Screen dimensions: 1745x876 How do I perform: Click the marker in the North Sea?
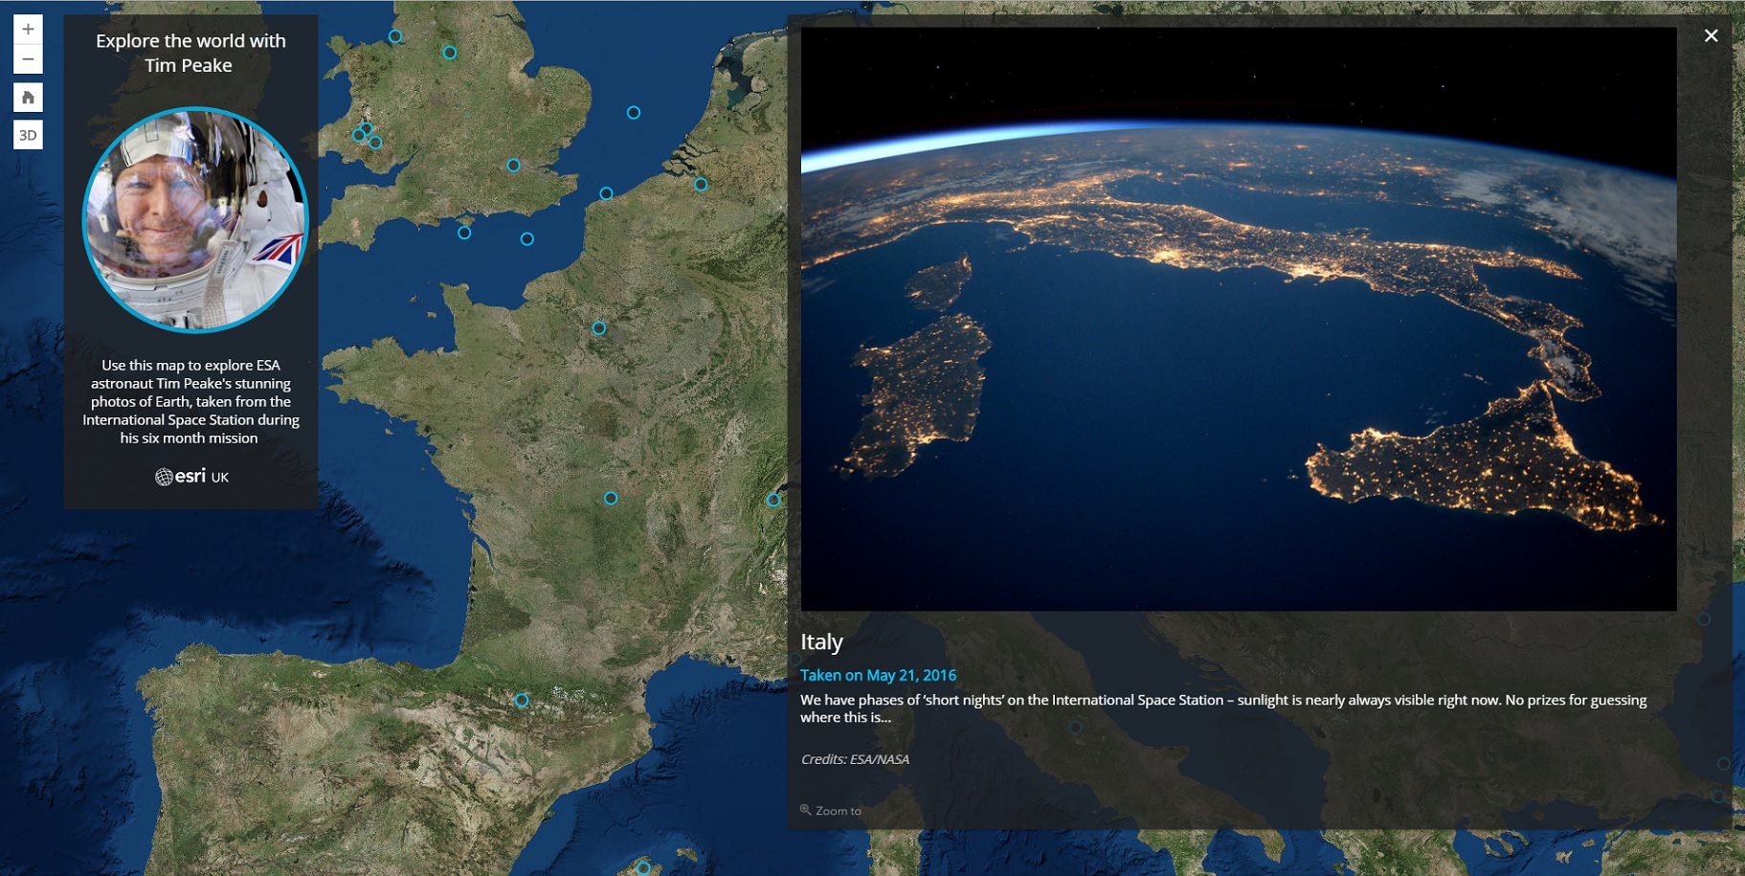tap(633, 113)
